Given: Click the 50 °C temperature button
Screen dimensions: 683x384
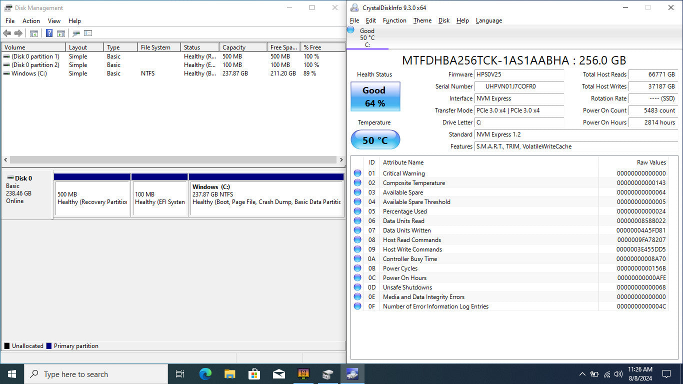Looking at the screenshot, I should click(x=375, y=140).
